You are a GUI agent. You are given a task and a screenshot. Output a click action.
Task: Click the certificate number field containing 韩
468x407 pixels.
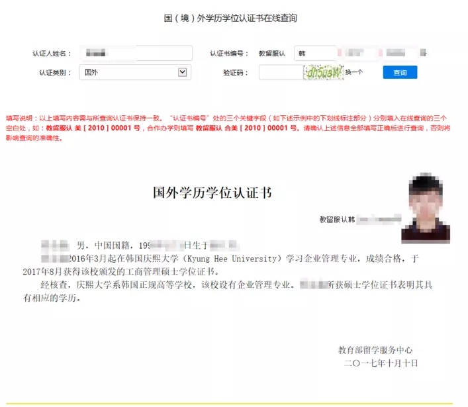(314, 53)
